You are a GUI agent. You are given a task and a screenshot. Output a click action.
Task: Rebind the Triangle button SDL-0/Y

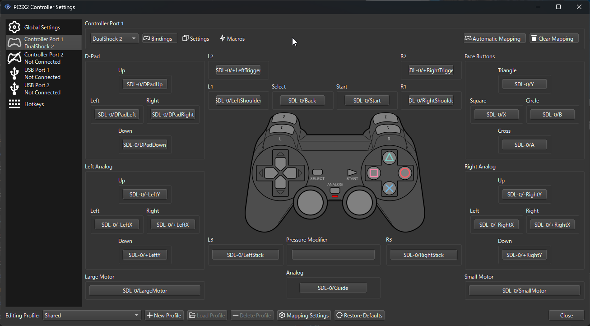[524, 84]
